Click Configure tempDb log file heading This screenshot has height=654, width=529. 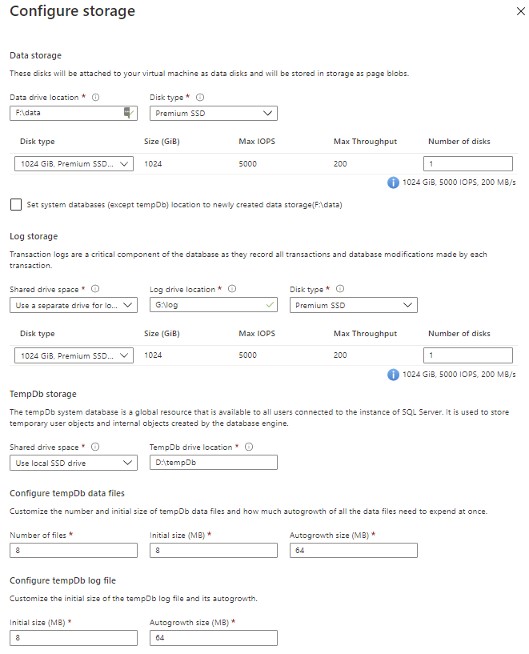62,580
